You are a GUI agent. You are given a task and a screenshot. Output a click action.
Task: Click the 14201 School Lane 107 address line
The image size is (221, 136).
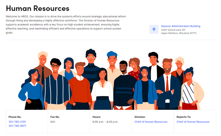coord(173,30)
